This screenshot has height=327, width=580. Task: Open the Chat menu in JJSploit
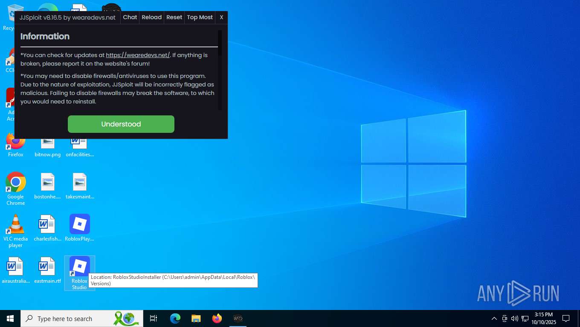[130, 17]
